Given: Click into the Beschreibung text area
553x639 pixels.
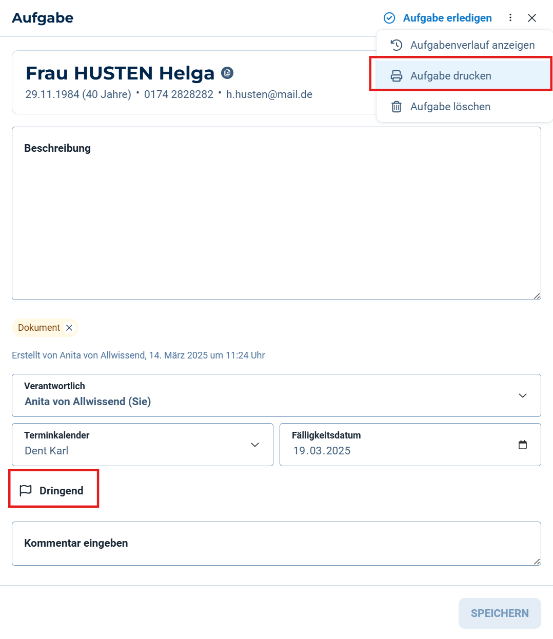Looking at the screenshot, I should pos(276,213).
